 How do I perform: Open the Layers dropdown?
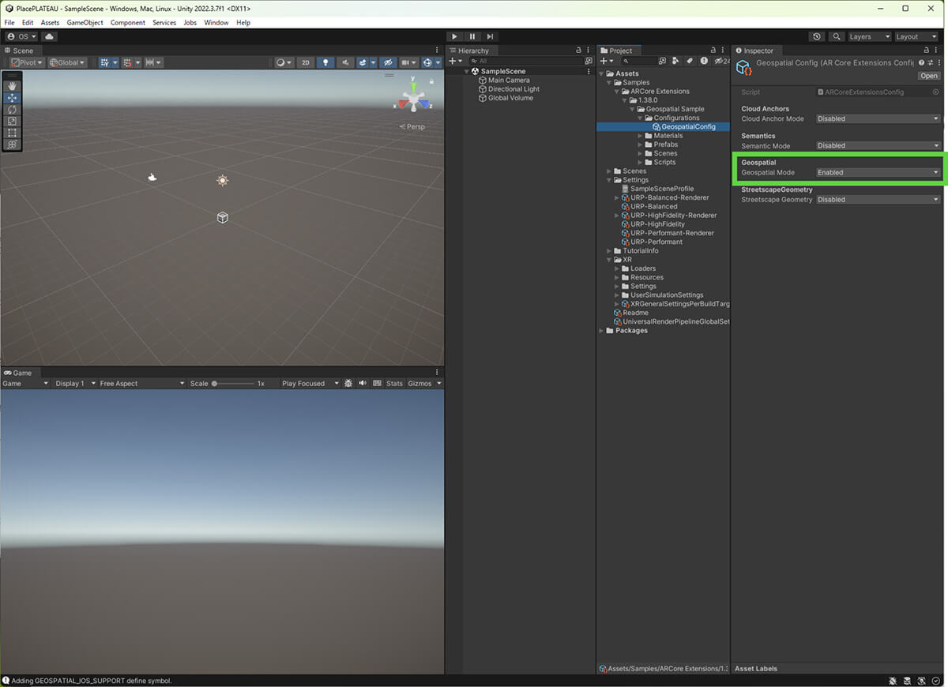pyautogui.click(x=869, y=36)
